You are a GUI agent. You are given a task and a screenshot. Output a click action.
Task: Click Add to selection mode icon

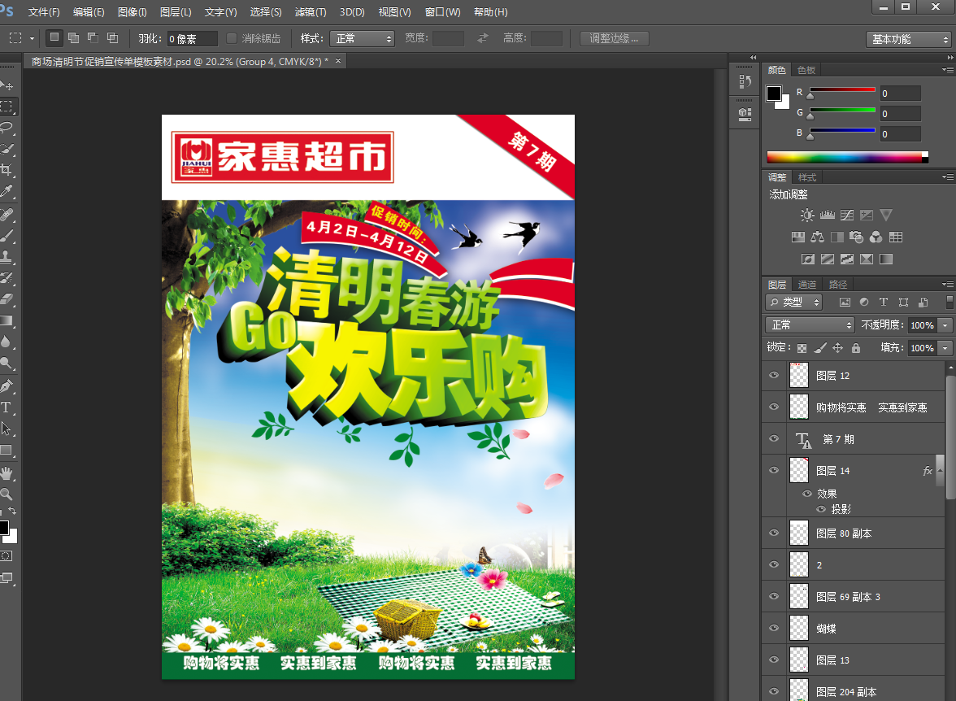pyautogui.click(x=74, y=38)
